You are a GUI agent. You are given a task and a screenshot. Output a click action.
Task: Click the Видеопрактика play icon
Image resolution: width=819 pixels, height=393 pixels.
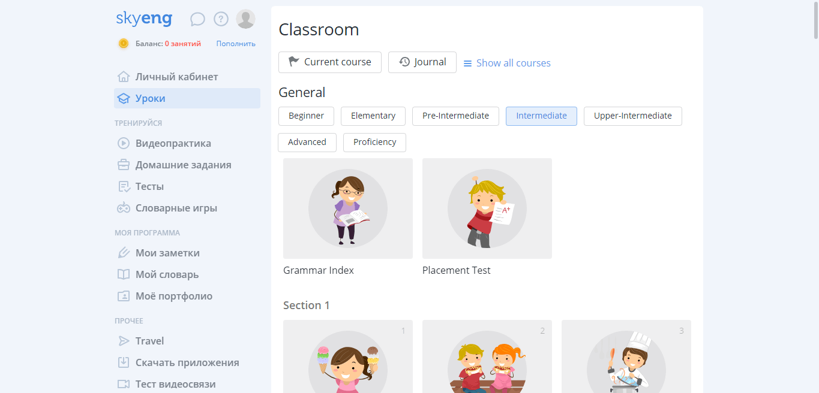point(124,143)
